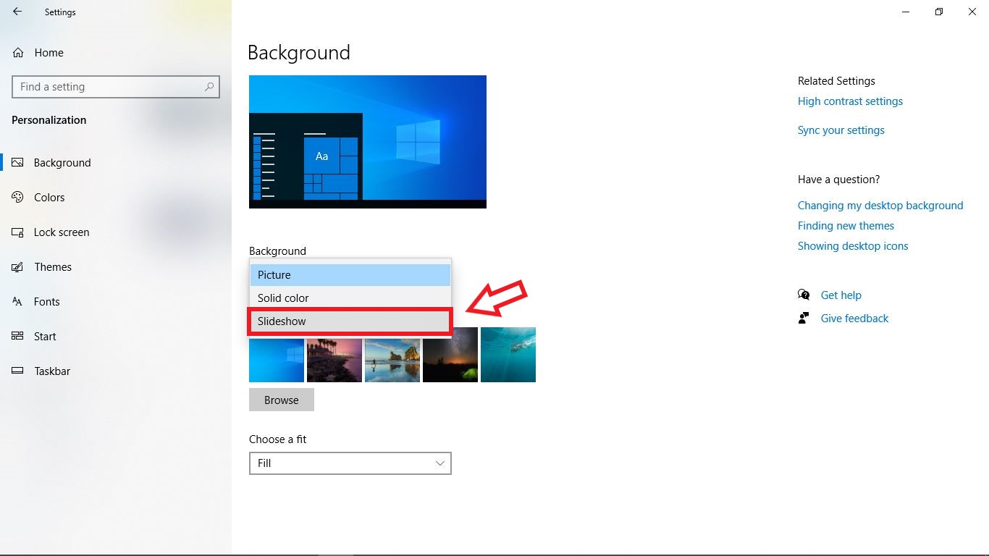
Task: Restore down the Settings window
Action: click(x=939, y=12)
